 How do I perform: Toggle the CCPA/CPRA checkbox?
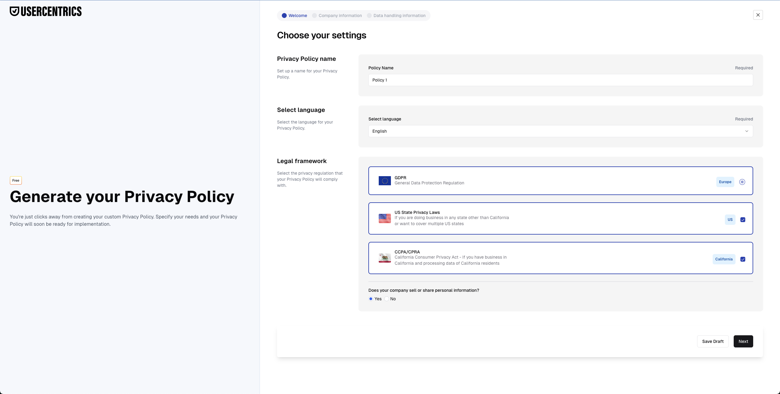click(743, 259)
